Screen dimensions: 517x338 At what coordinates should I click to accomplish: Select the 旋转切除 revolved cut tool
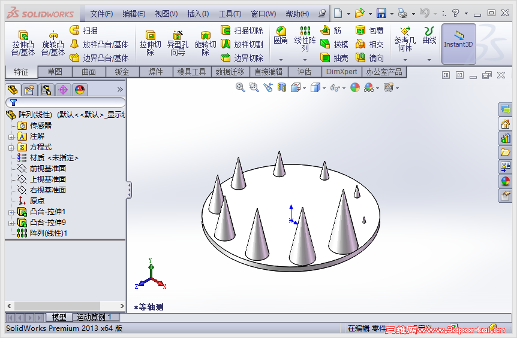[205, 44]
